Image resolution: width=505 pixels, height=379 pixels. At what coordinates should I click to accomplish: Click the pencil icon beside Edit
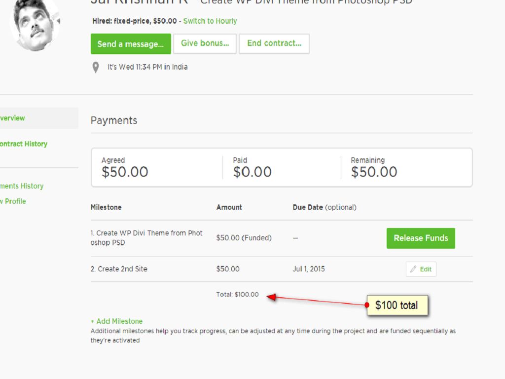(413, 269)
